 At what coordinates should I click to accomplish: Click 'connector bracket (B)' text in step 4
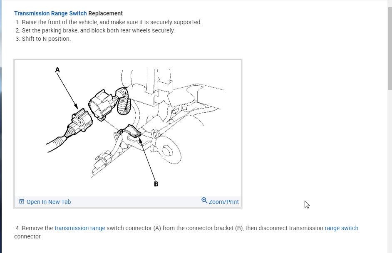(x=214, y=228)
